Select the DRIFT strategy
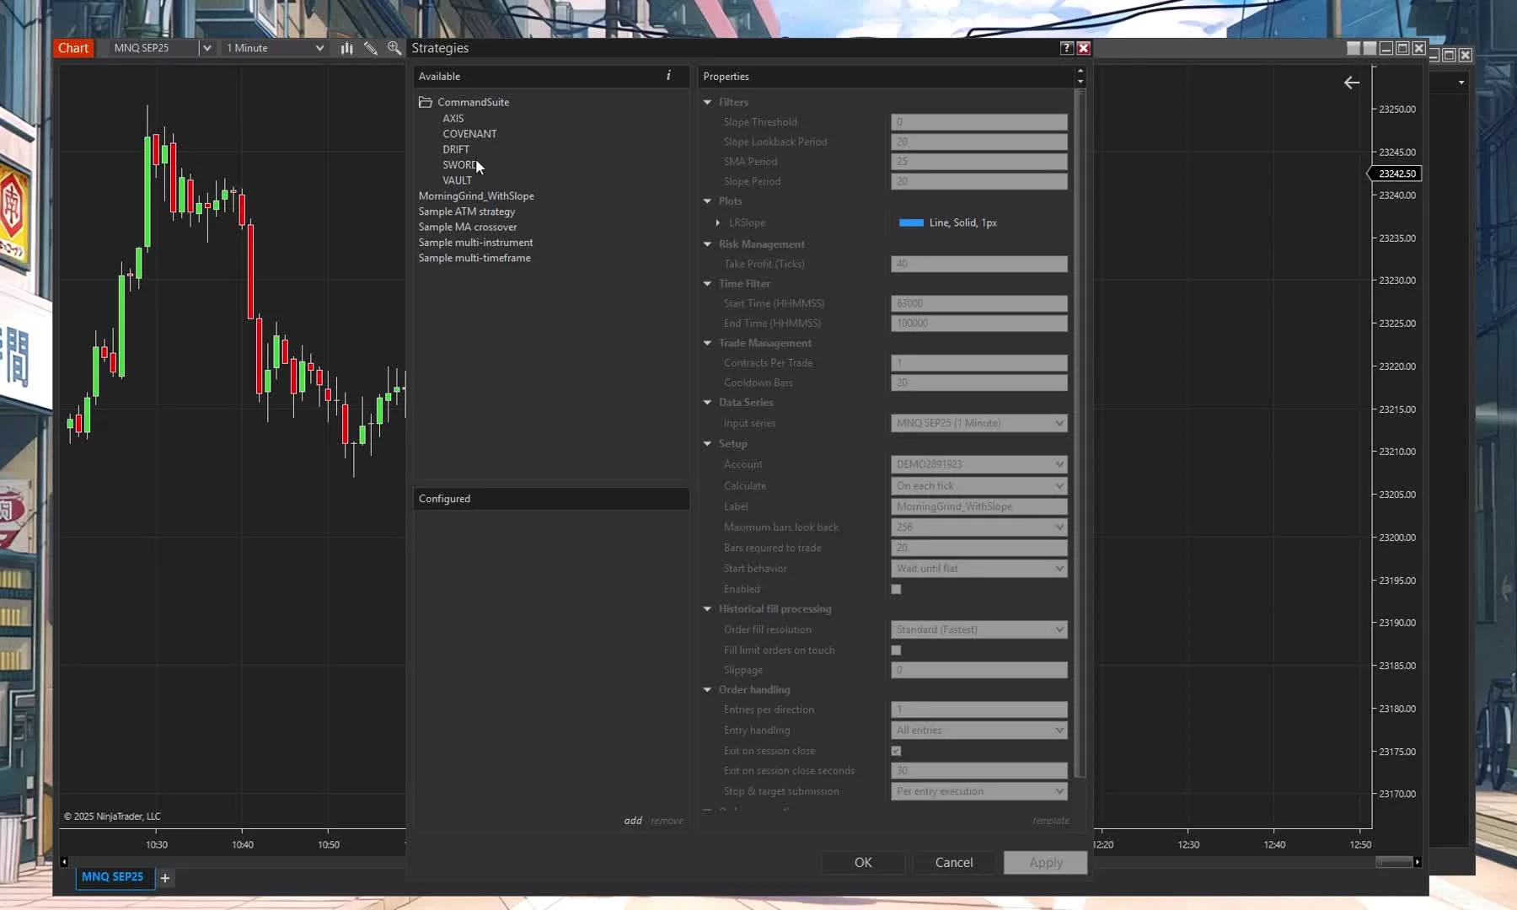The image size is (1517, 910). [x=456, y=149]
